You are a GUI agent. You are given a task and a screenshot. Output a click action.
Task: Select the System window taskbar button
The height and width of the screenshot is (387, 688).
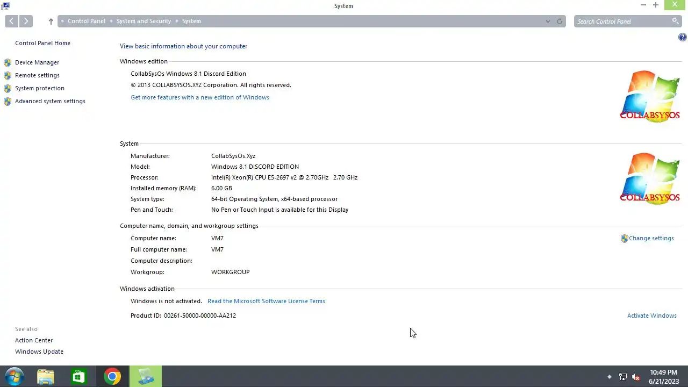tap(146, 376)
